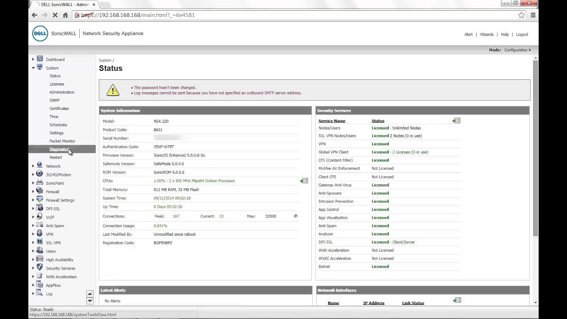567x319 pixels.
Task: Click the Users sidebar icon
Action: coord(39,251)
